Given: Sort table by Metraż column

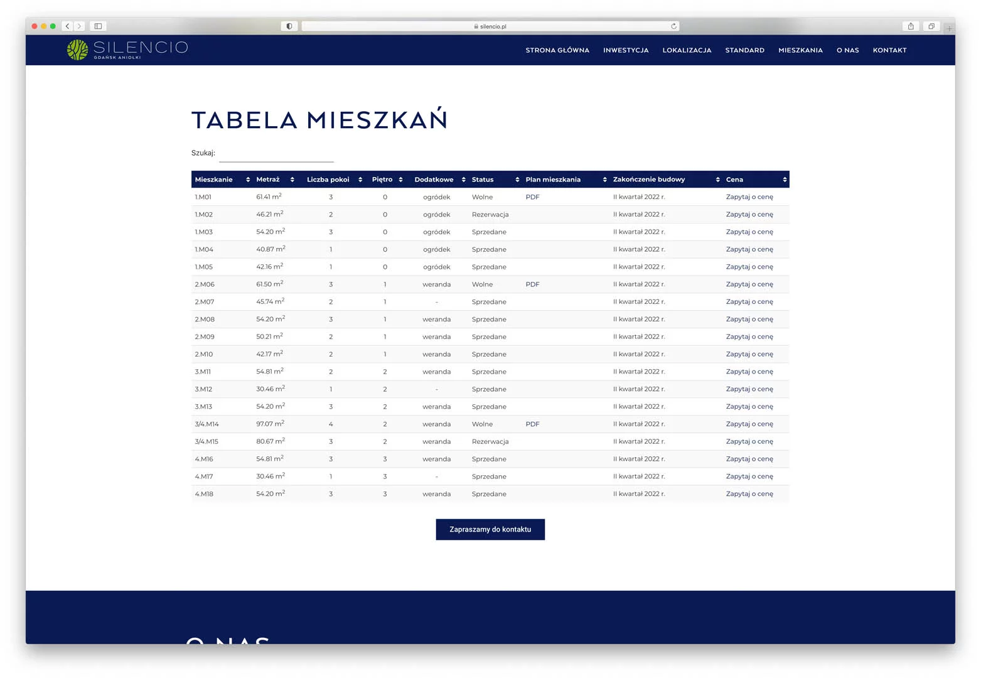Looking at the screenshot, I should pyautogui.click(x=275, y=180).
